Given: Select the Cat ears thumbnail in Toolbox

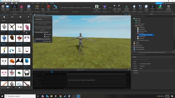Looking at the screenshot, I should 19,27.
